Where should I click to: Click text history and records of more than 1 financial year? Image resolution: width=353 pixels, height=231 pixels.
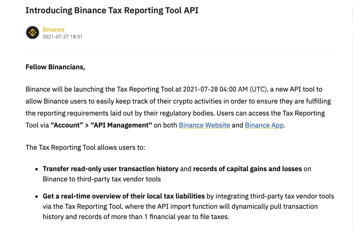coord(116,217)
